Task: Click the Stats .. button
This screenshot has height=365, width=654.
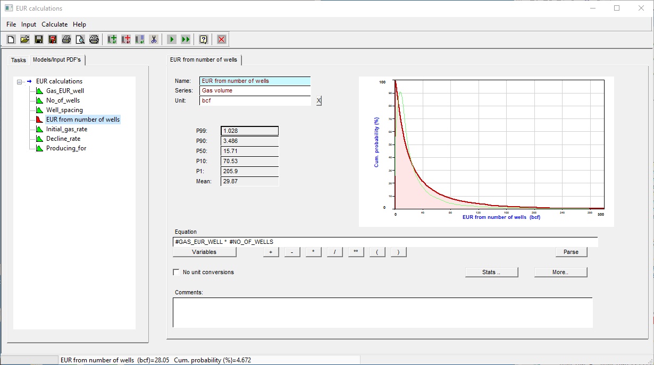Action: [491, 272]
